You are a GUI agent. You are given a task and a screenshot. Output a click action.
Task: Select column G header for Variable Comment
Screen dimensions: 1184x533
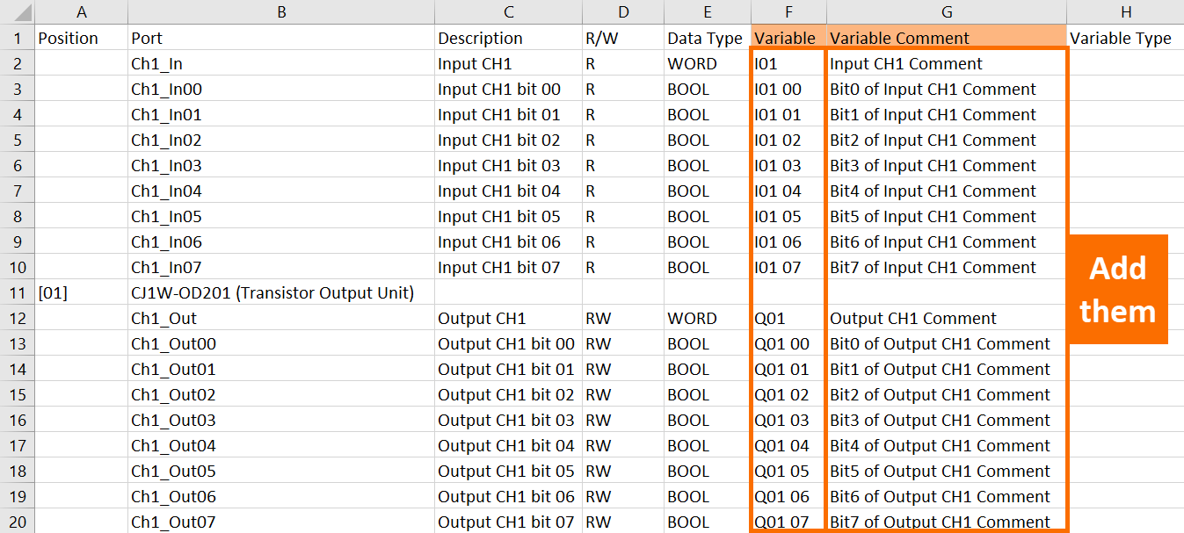[x=946, y=11]
